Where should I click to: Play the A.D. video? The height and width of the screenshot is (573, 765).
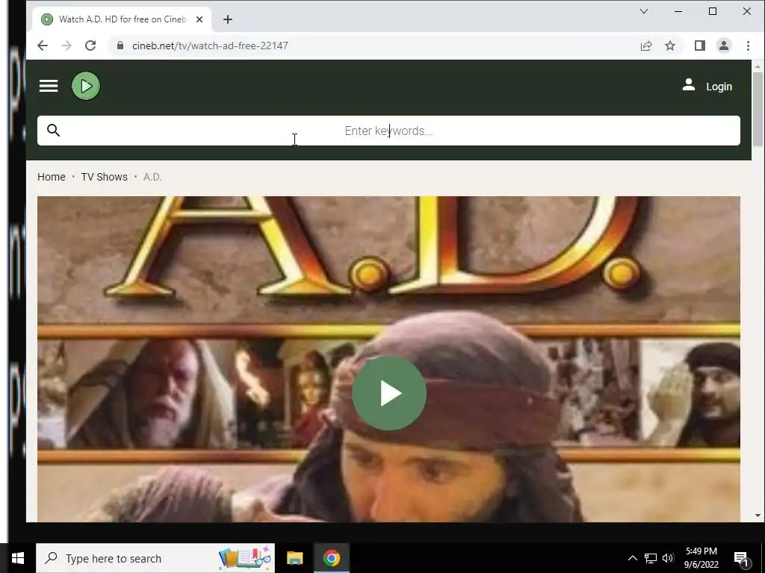(x=388, y=392)
